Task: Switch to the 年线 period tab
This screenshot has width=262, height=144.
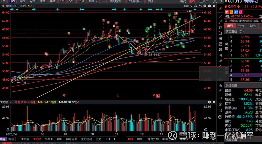Action: coord(52,1)
